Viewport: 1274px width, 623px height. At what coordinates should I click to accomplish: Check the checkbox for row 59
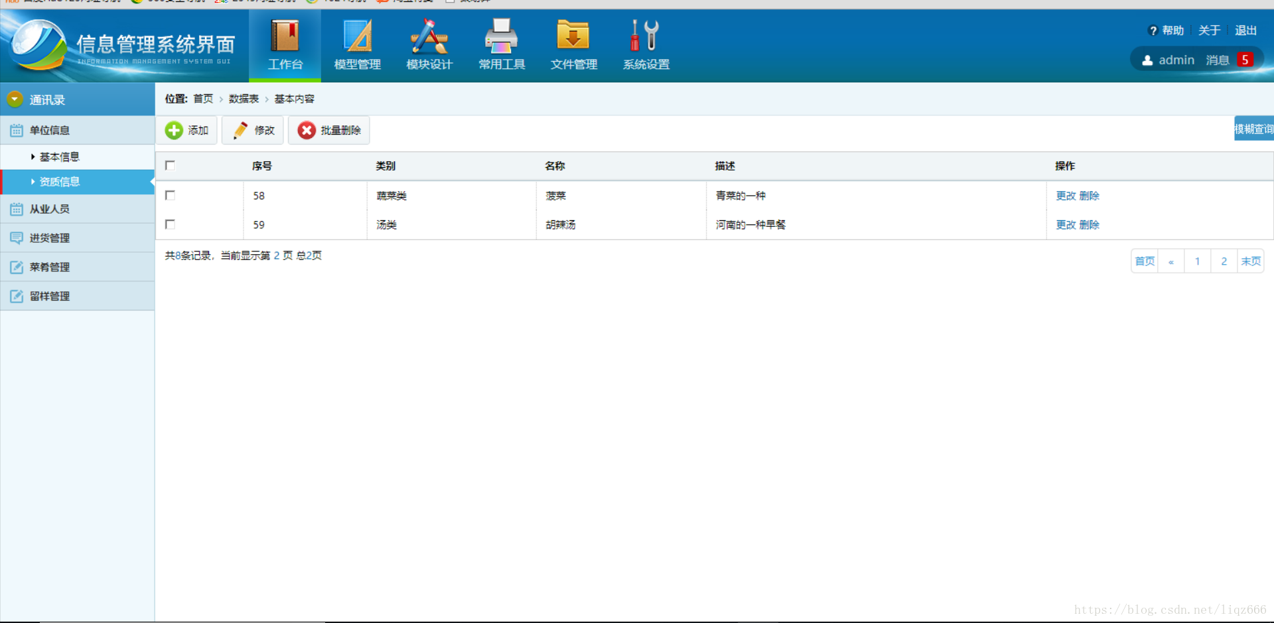170,224
